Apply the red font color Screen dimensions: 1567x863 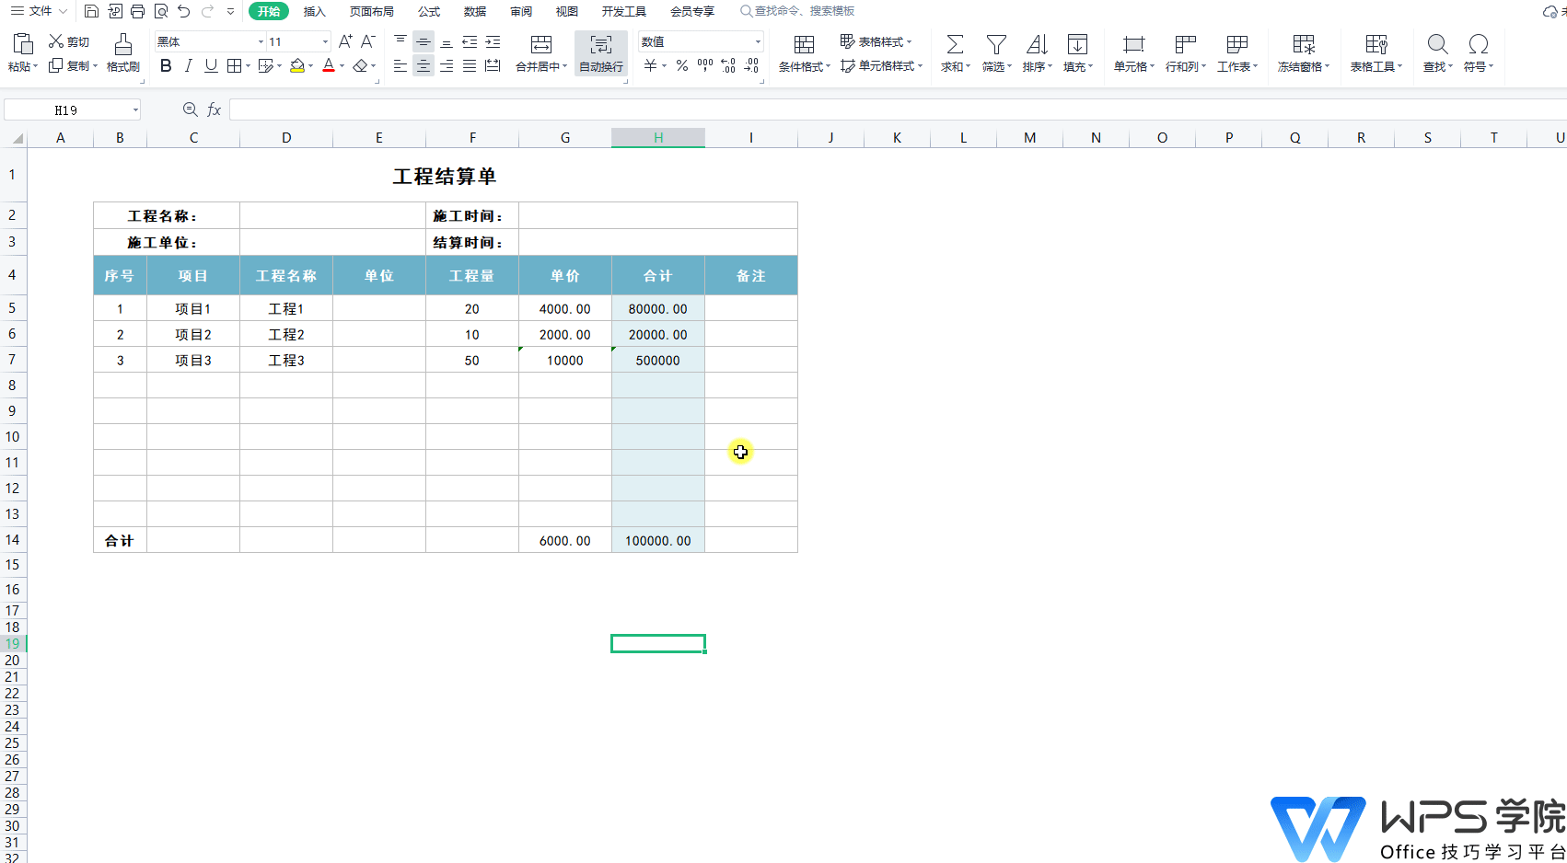click(329, 65)
